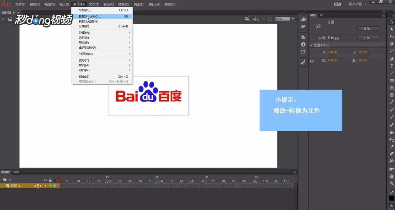Open the Transform panel icon

point(303,52)
